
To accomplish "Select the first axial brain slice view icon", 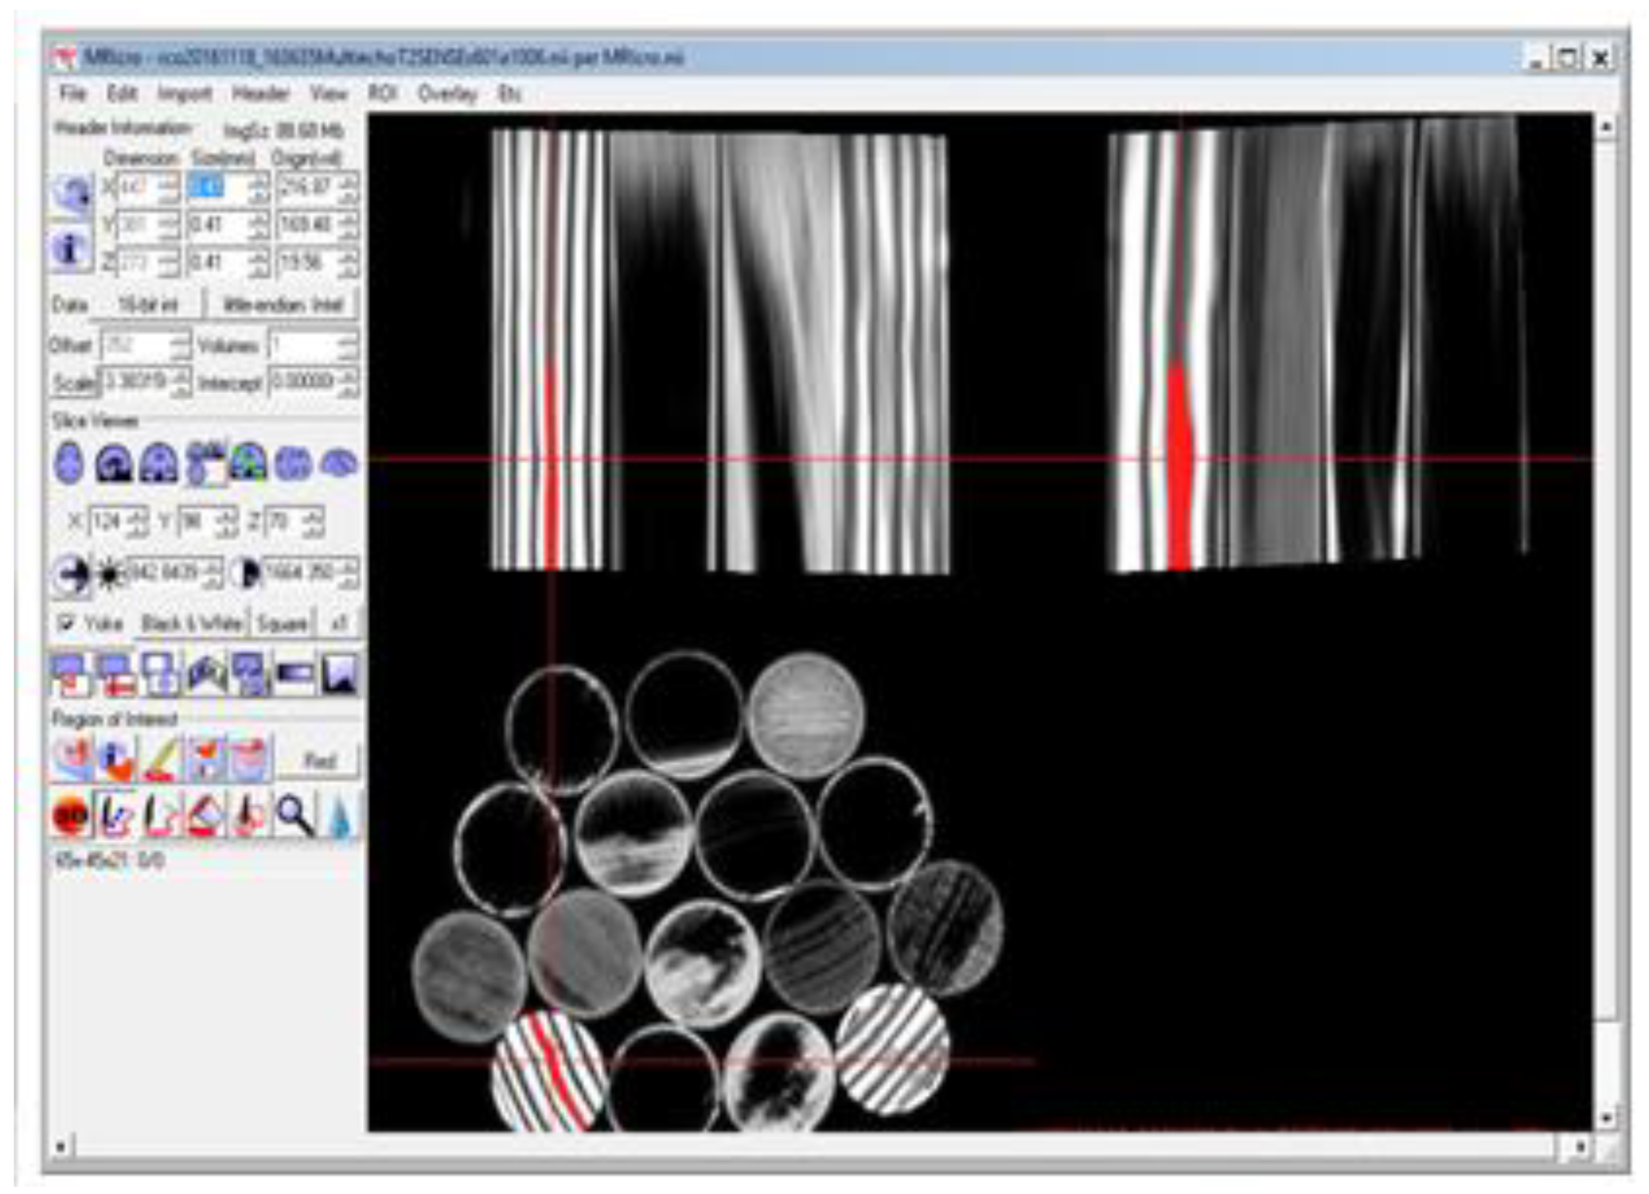I will 69,463.
